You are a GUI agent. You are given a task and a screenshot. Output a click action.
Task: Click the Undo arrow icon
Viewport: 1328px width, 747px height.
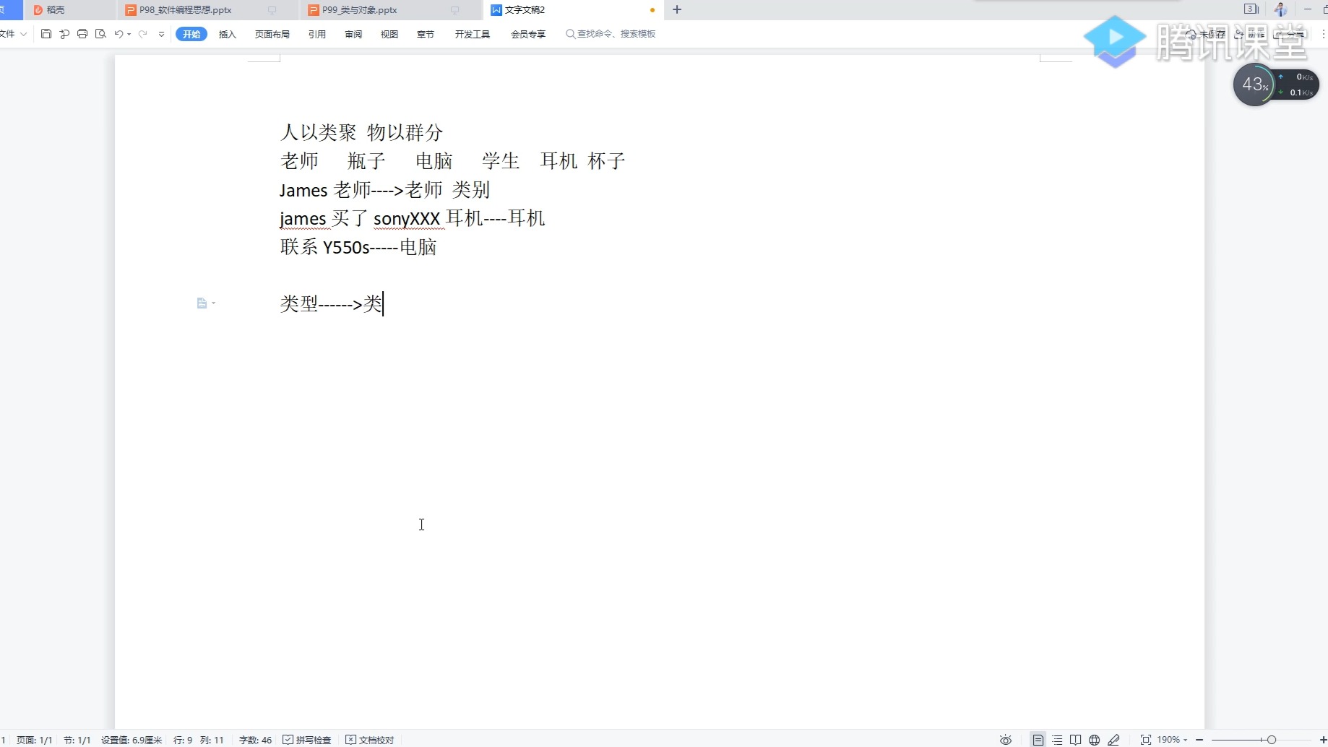click(x=118, y=34)
